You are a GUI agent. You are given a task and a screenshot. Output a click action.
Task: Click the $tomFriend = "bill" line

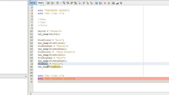point(51,40)
